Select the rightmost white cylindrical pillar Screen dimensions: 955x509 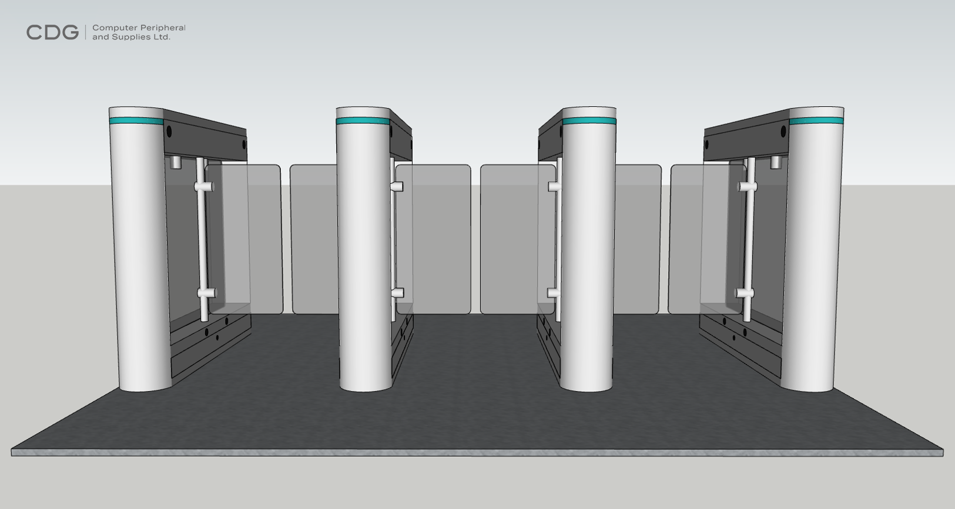(815, 252)
